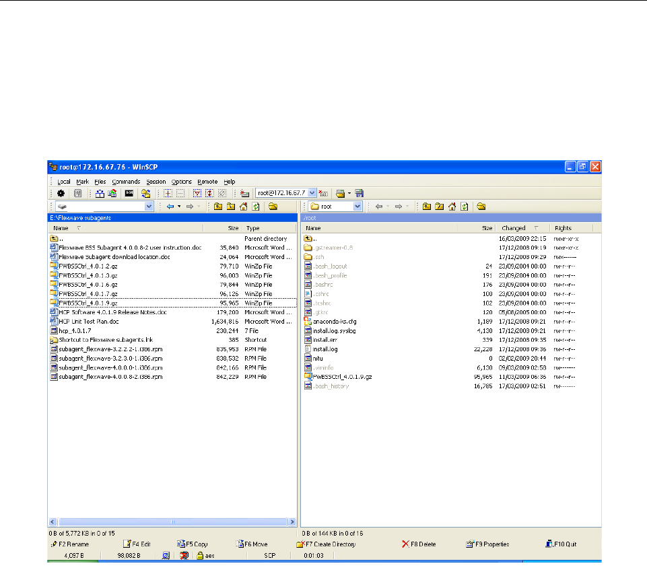Screen dimensions: 647x576
Task: Open the Local menu
Action: 63,182
